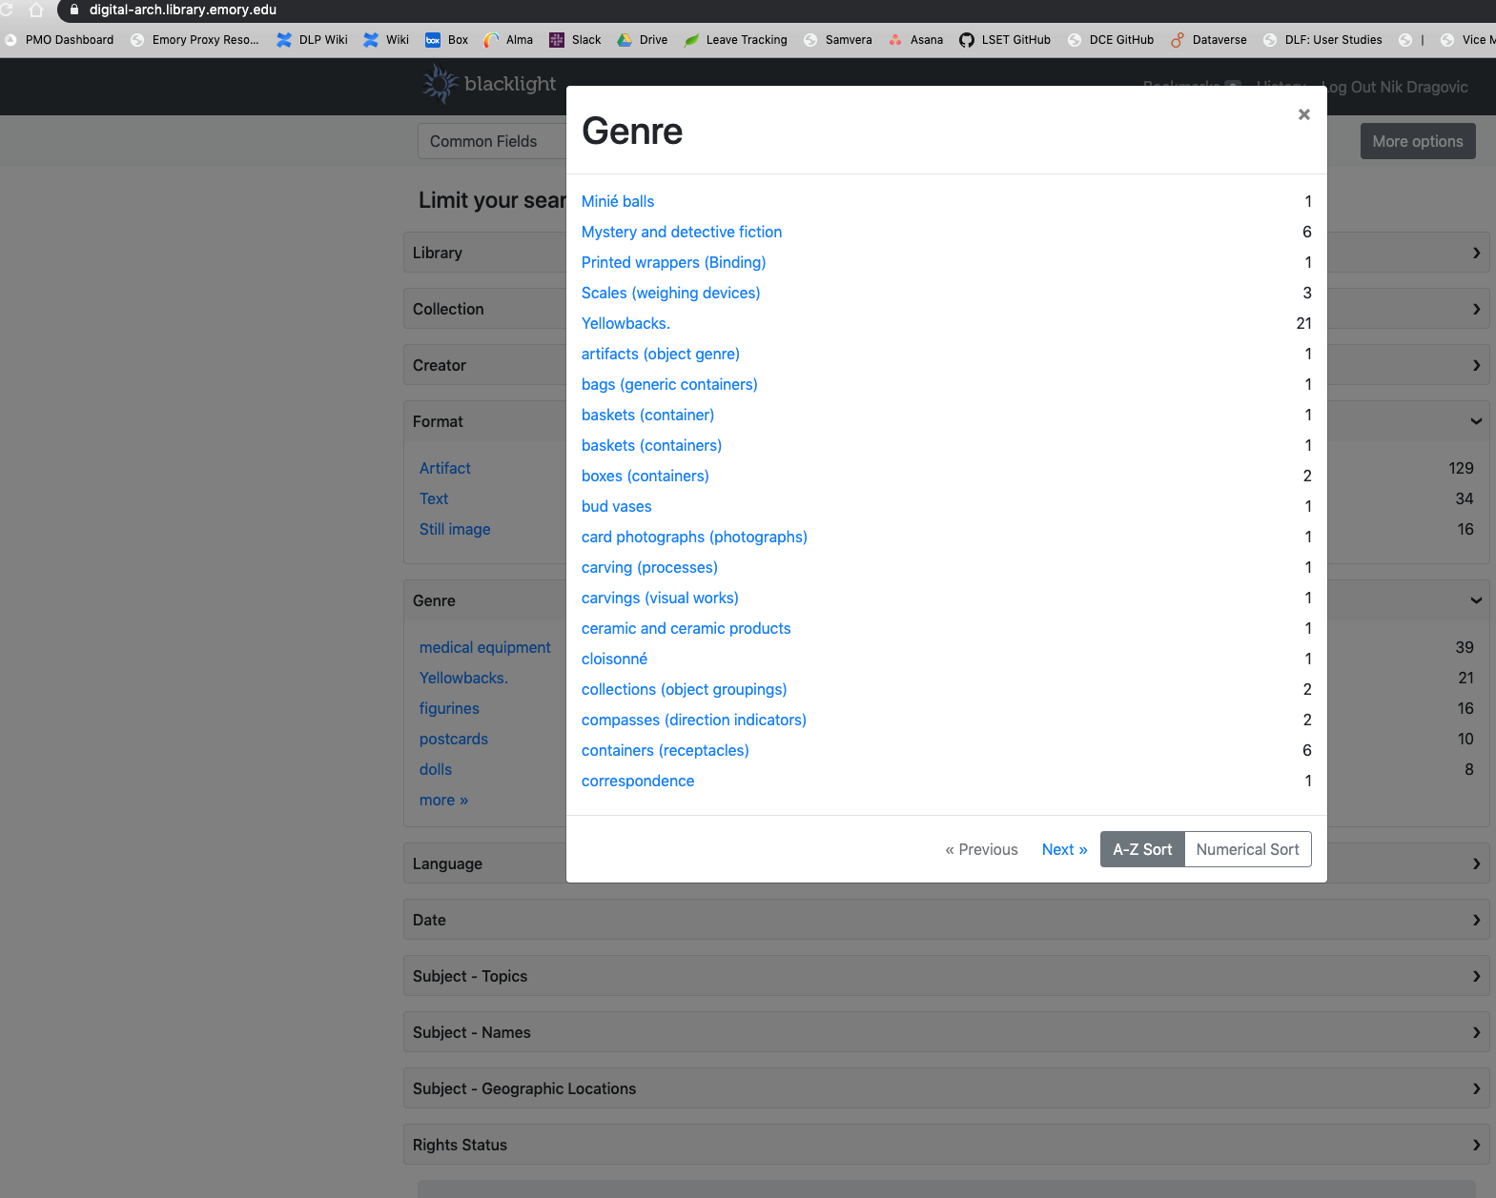Choose cloisonné genre
The height and width of the screenshot is (1198, 1496).
click(615, 659)
